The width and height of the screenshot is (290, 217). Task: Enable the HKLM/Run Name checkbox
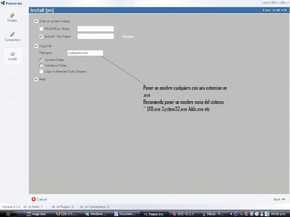(41, 29)
